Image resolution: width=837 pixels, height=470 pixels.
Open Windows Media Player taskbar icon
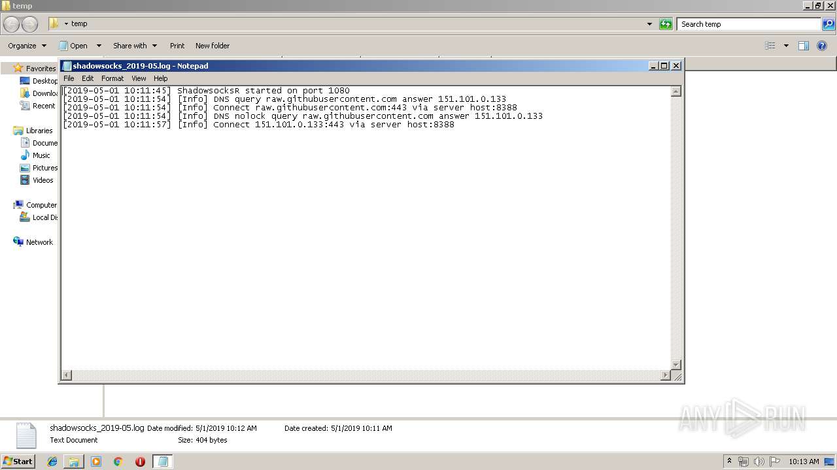coord(96,462)
